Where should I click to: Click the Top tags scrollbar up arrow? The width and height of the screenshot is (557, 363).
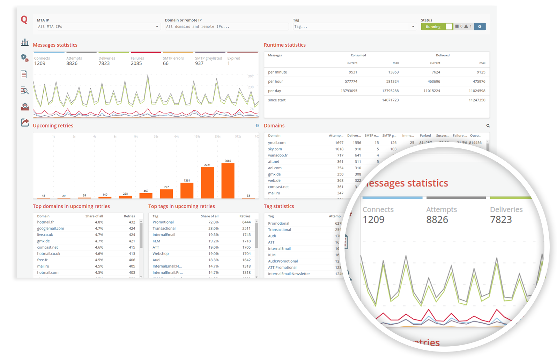[257, 221]
